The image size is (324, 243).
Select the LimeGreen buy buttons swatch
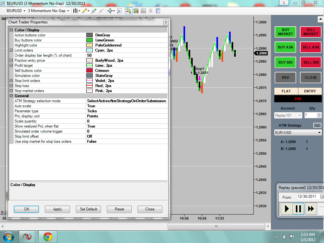coord(90,40)
